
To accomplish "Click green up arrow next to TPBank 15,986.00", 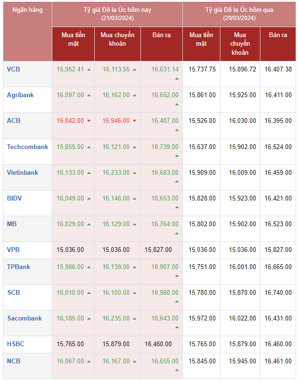I will click(89, 268).
